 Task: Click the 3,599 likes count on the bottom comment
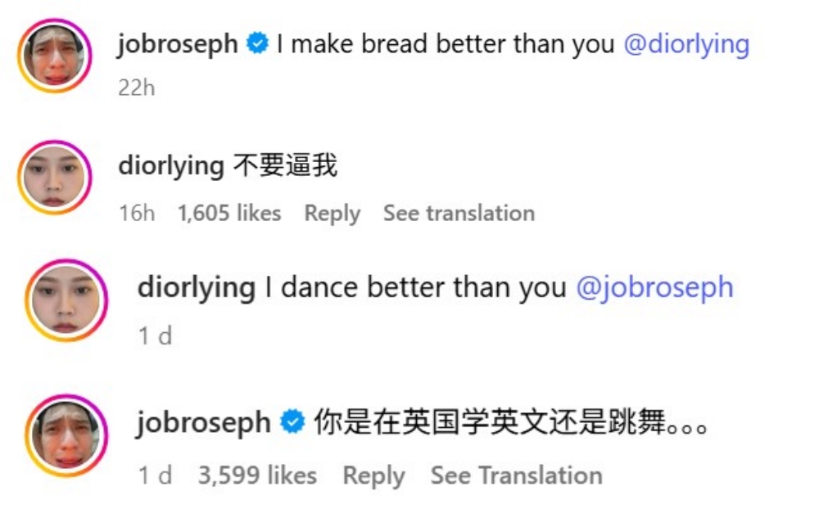259,475
